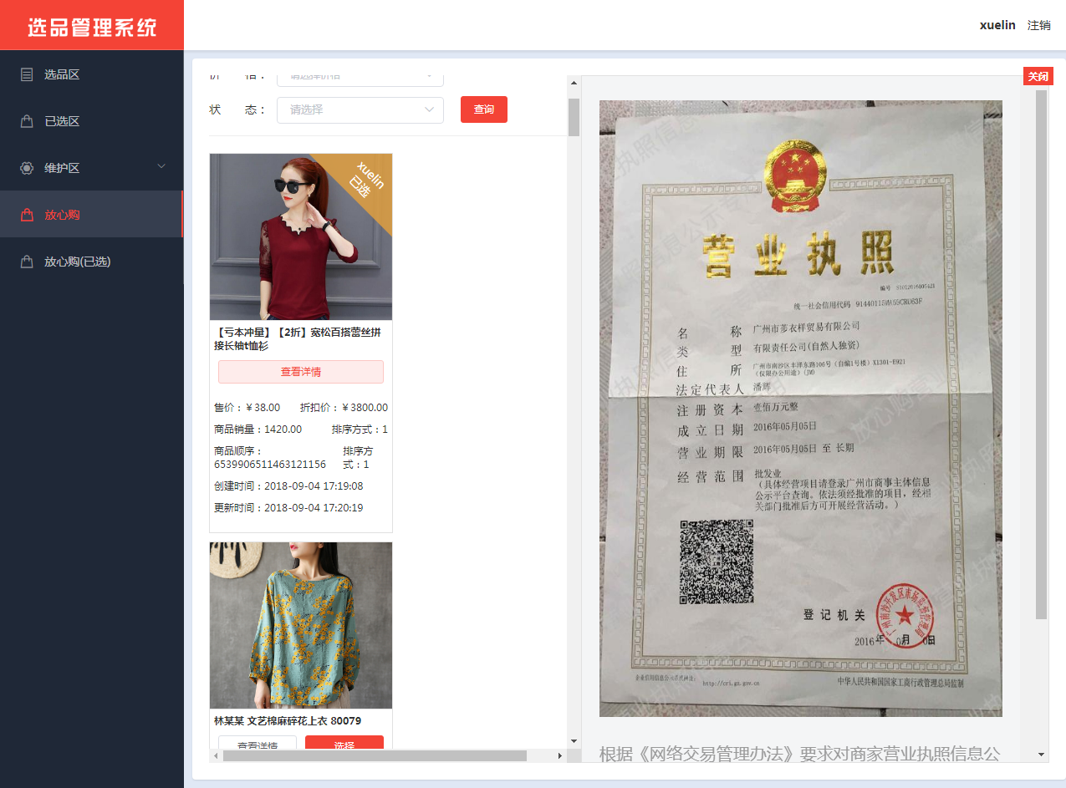Click the 放心购(已选) sidebar bag icon

pos(27,262)
